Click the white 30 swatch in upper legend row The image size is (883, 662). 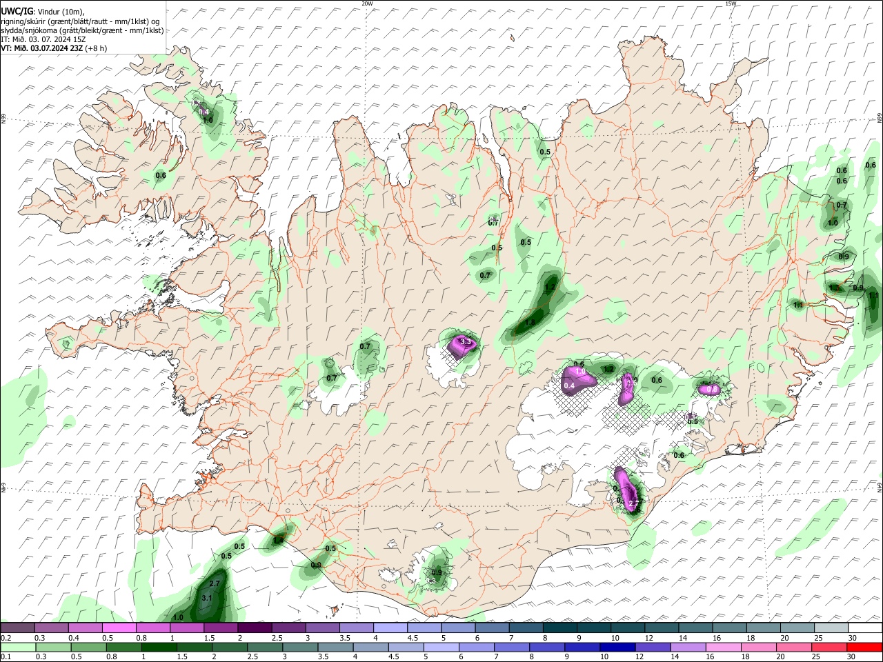click(865, 628)
